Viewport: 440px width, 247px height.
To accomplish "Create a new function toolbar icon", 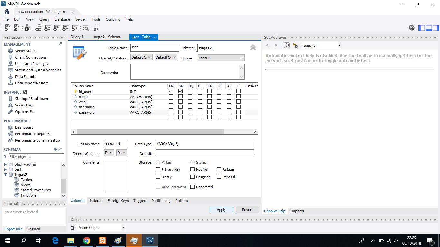I will 75,28.
